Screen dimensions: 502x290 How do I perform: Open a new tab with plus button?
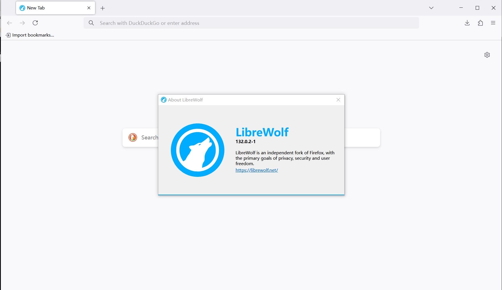point(103,8)
